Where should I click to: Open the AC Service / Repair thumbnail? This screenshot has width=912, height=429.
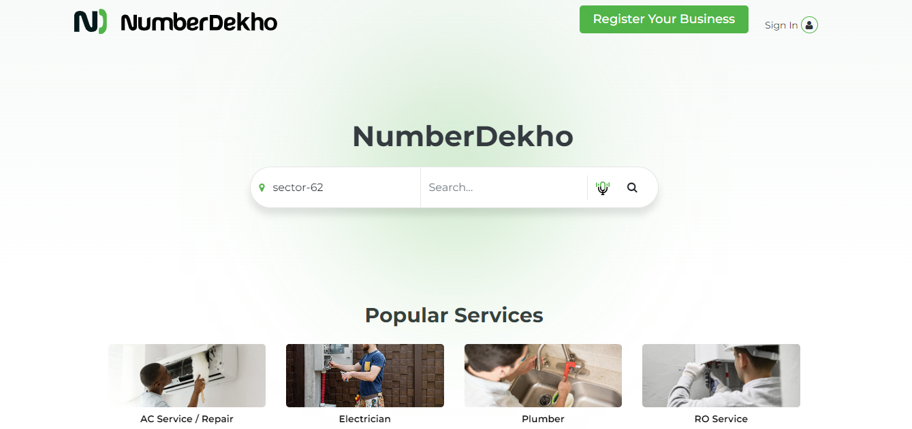click(x=187, y=375)
